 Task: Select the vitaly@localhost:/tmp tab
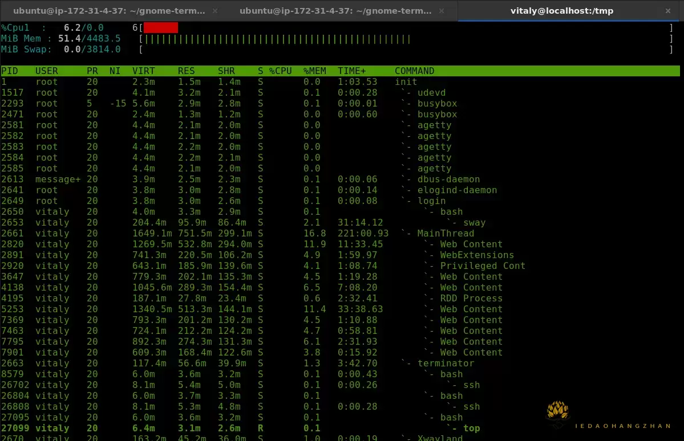562,11
